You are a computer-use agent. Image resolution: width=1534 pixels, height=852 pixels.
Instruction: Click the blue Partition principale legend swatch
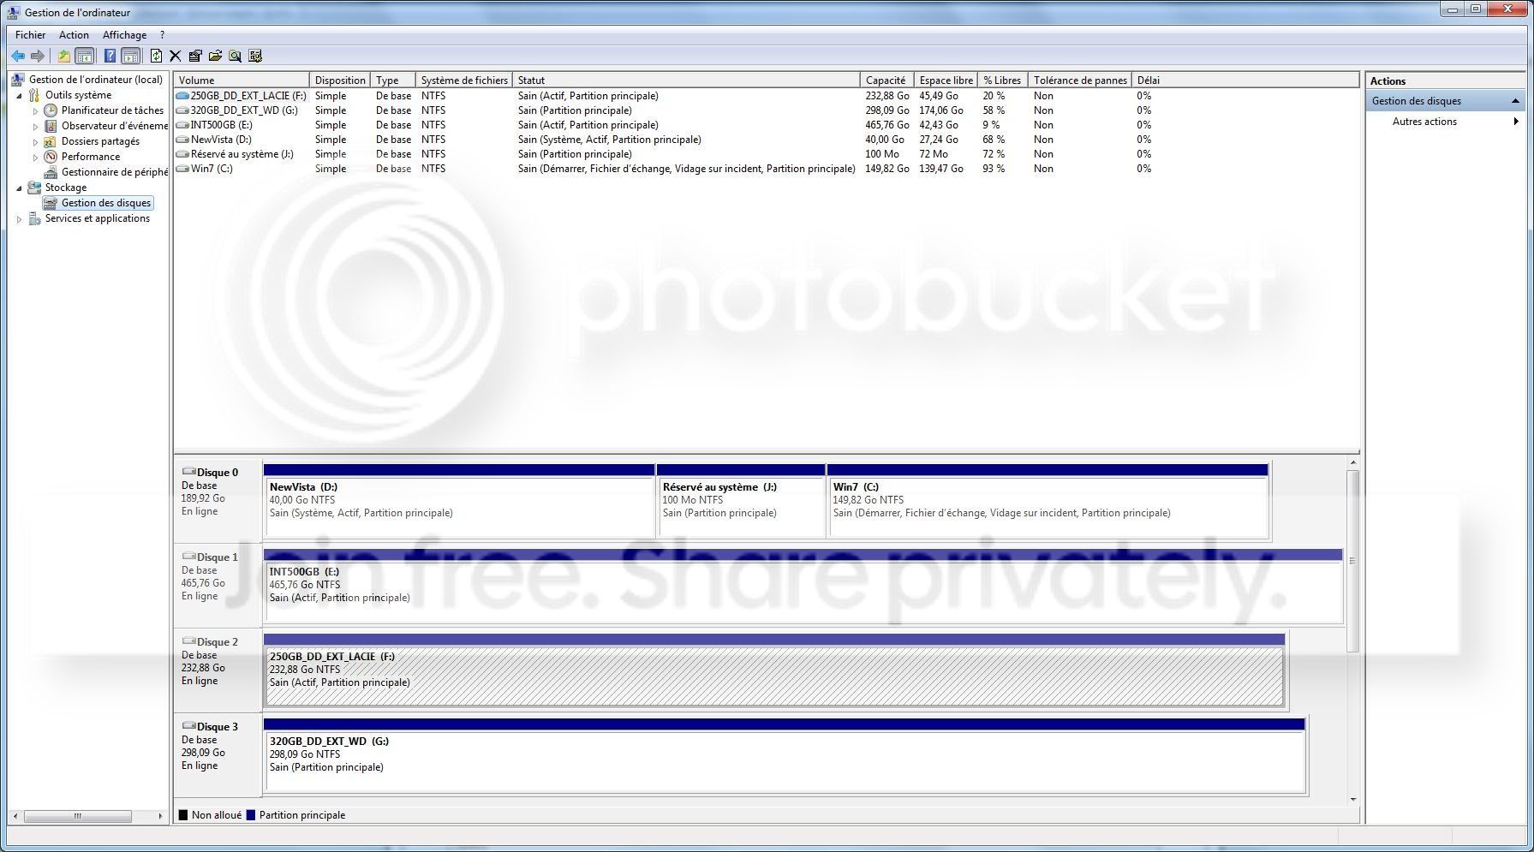coord(251,815)
